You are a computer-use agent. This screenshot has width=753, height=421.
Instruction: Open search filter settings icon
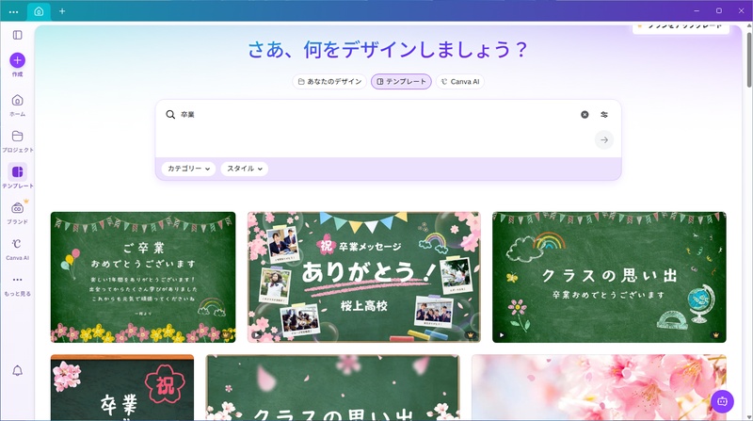[604, 114]
